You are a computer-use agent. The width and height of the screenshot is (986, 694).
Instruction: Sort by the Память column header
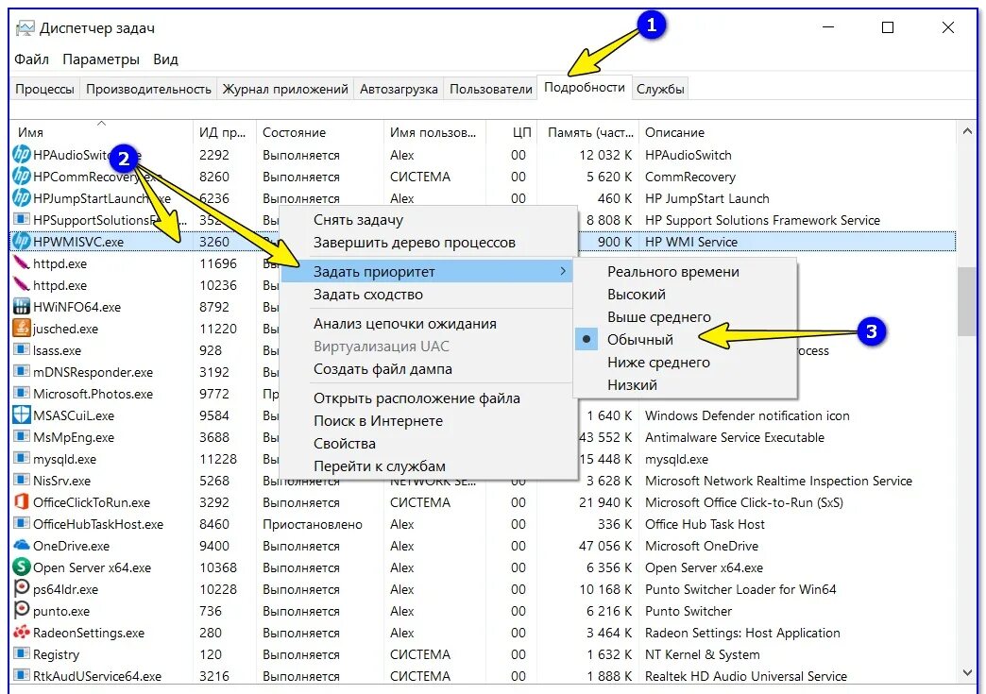coord(588,132)
